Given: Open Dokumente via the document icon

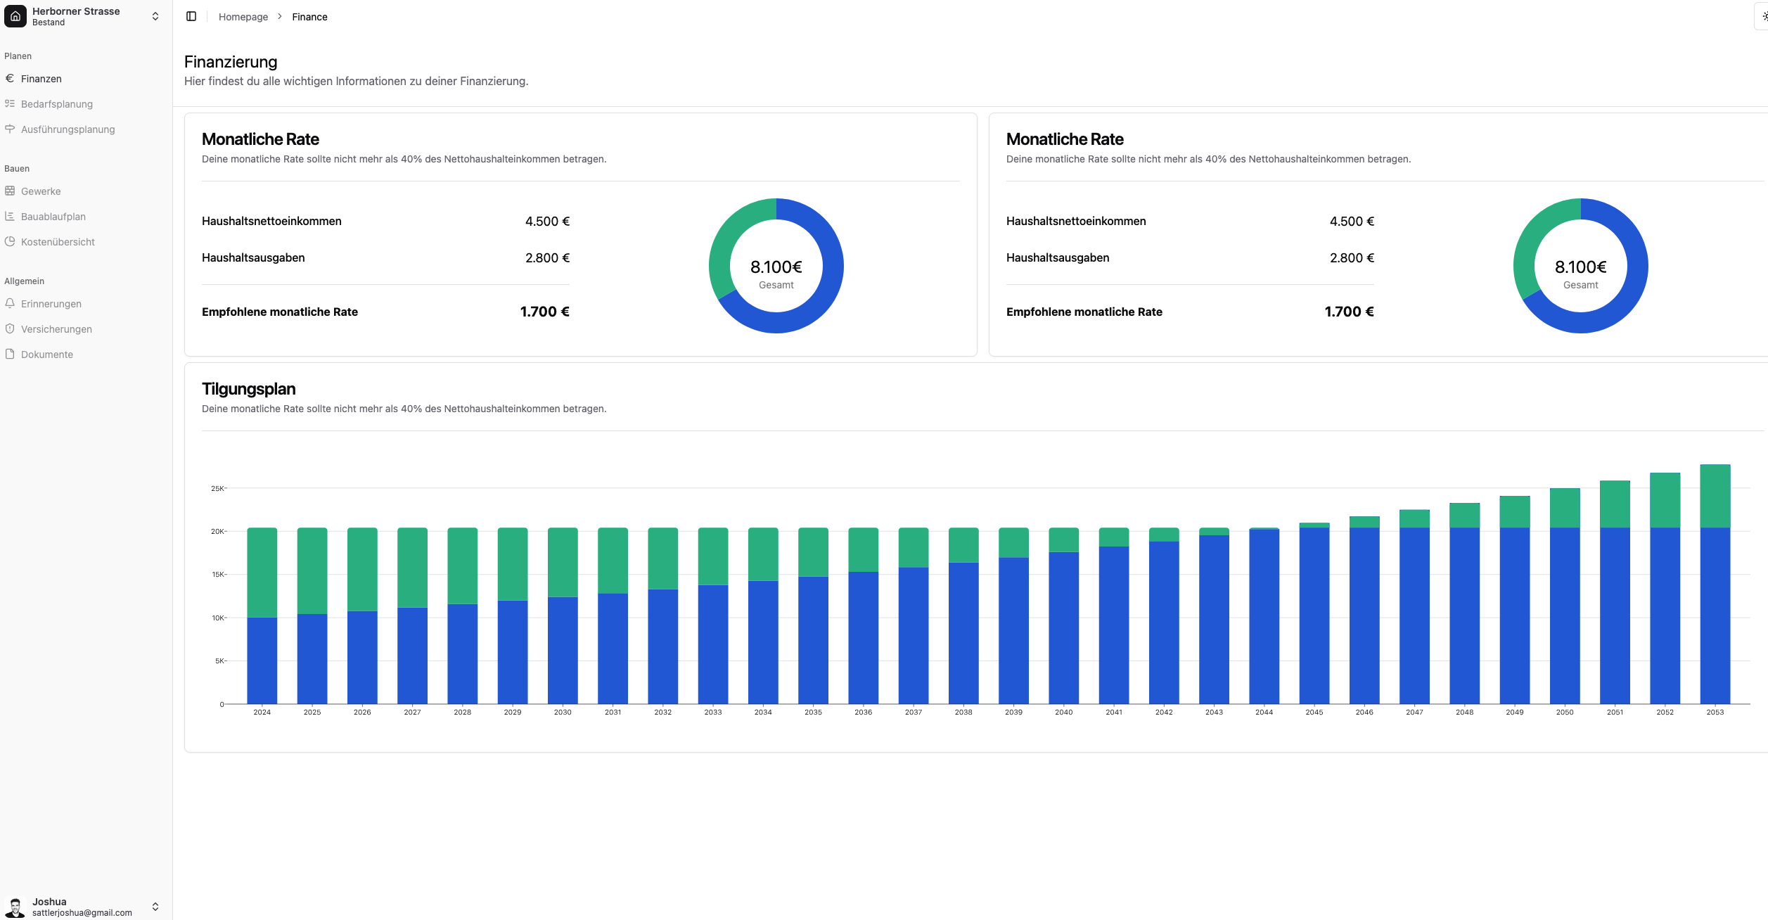Looking at the screenshot, I should coord(10,354).
